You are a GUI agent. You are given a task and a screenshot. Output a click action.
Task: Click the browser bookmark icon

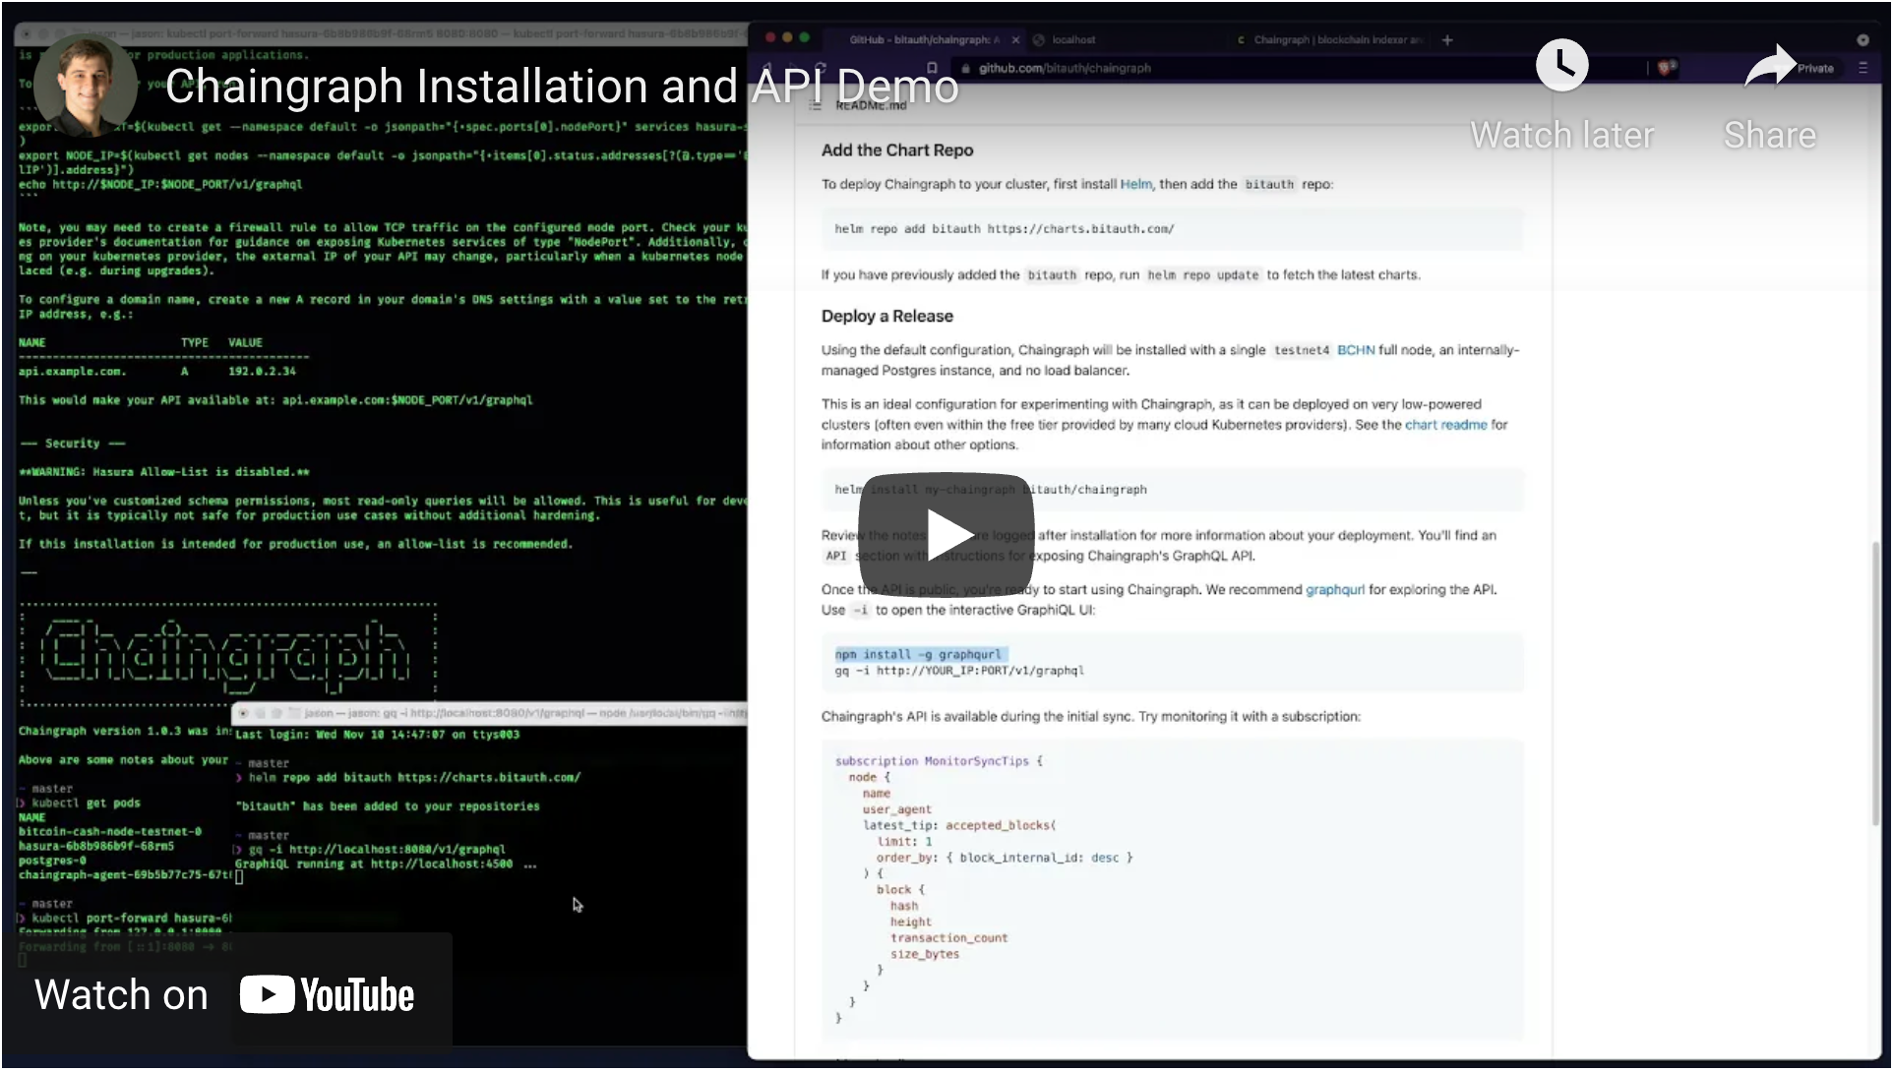[932, 68]
